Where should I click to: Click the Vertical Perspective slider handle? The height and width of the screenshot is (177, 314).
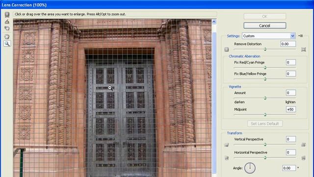coord(265,144)
